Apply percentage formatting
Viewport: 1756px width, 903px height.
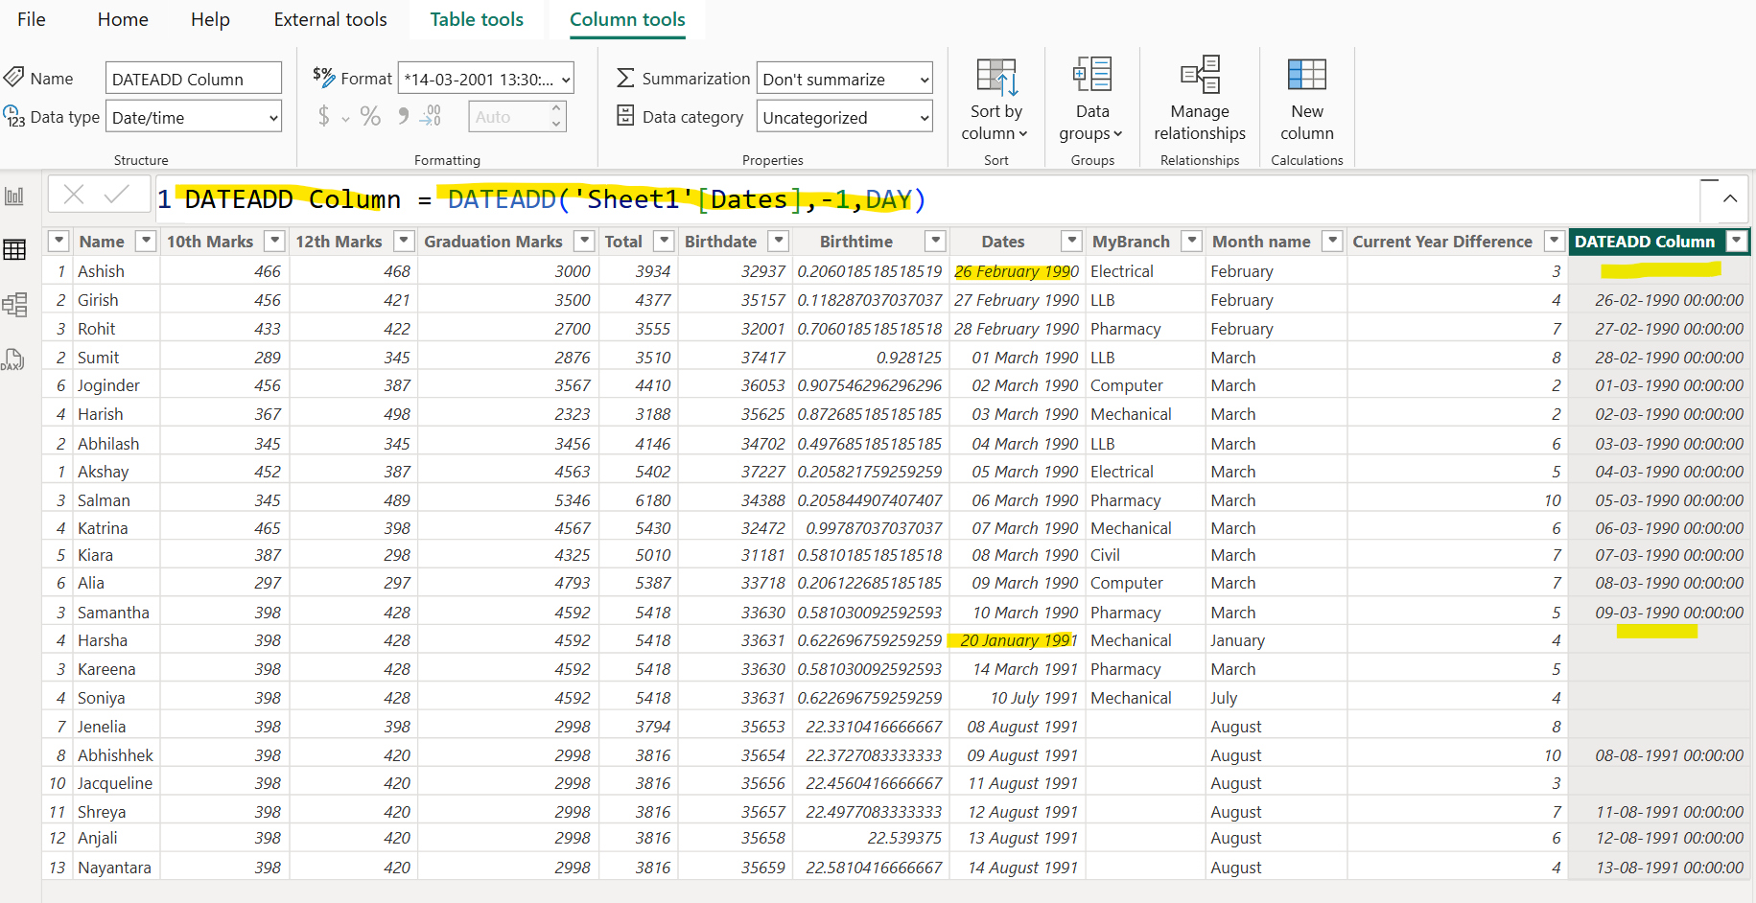(x=370, y=116)
